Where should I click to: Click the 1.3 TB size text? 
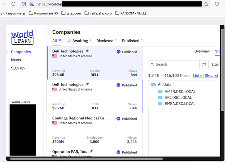(154, 76)
